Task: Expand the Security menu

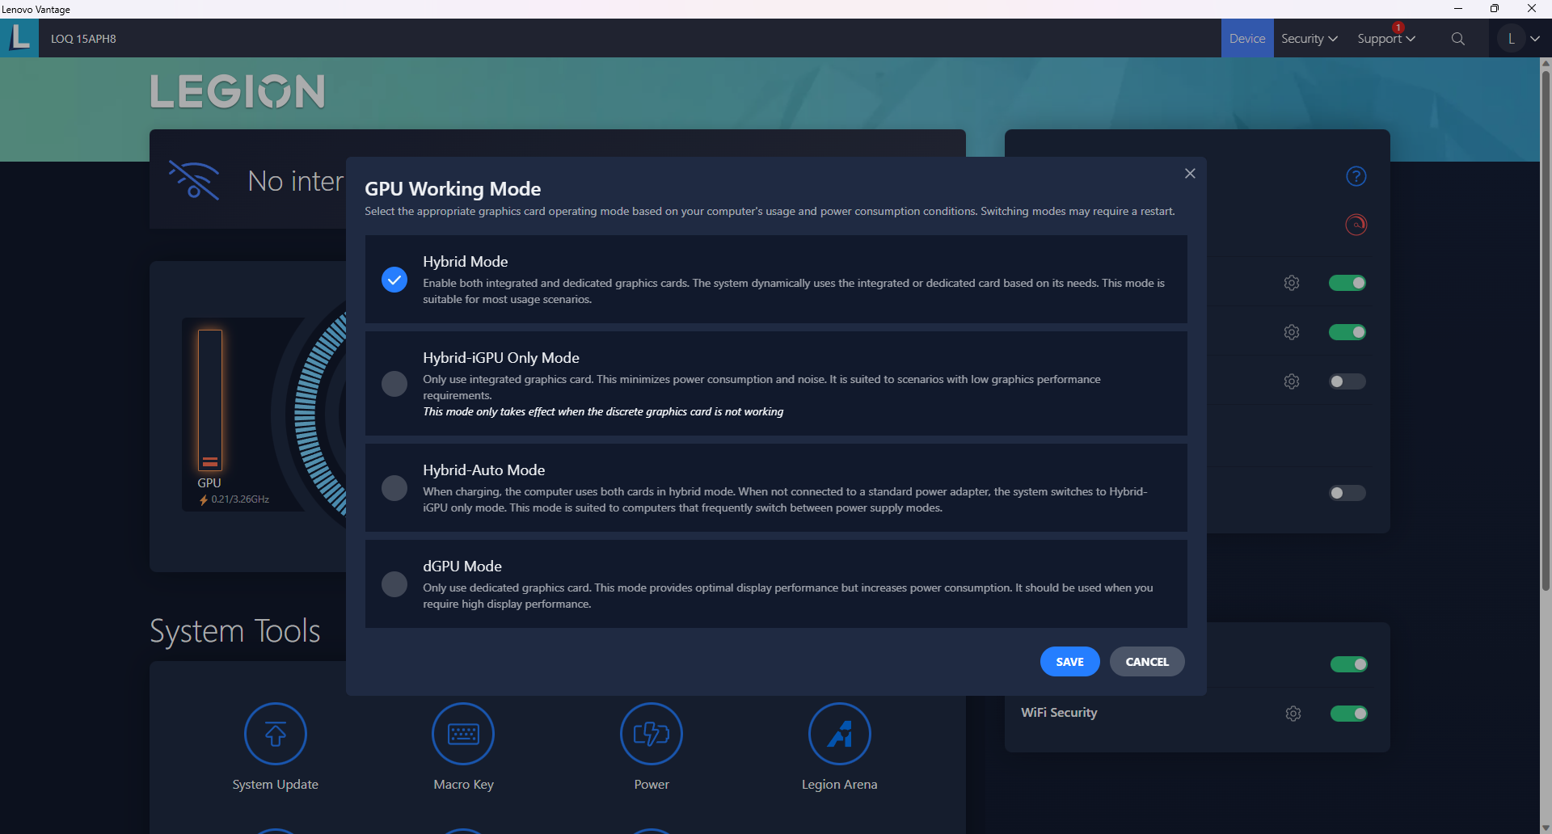Action: click(1309, 39)
